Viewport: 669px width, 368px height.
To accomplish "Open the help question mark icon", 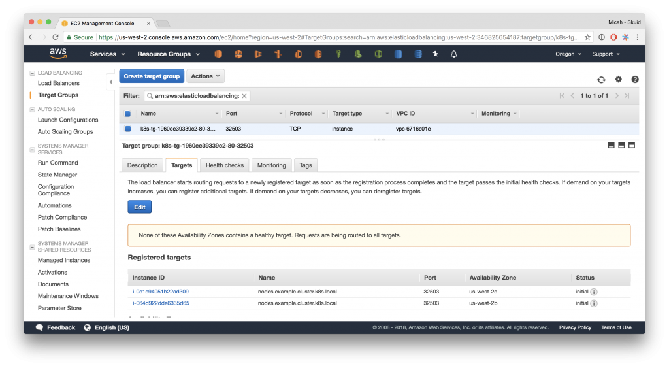I will [635, 79].
